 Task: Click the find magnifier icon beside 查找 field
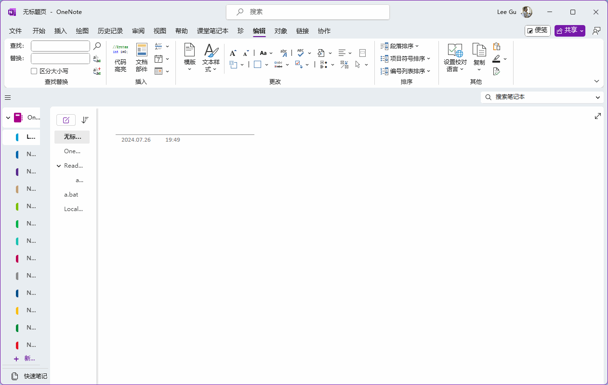97,46
